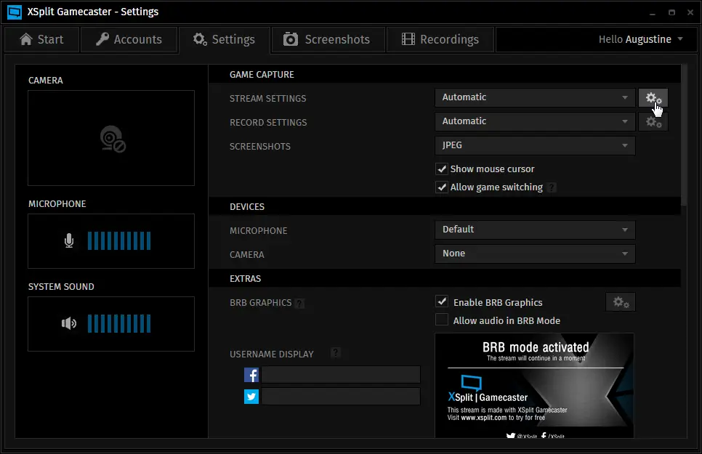
Task: Click the microphone icon in the level meter
Action: pyautogui.click(x=69, y=240)
